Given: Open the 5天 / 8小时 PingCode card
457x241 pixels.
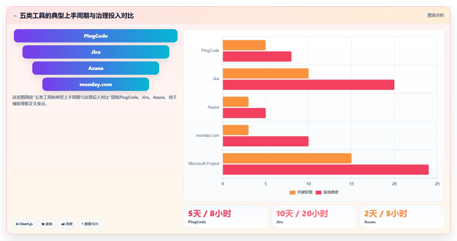Looking at the screenshot, I should (226, 217).
